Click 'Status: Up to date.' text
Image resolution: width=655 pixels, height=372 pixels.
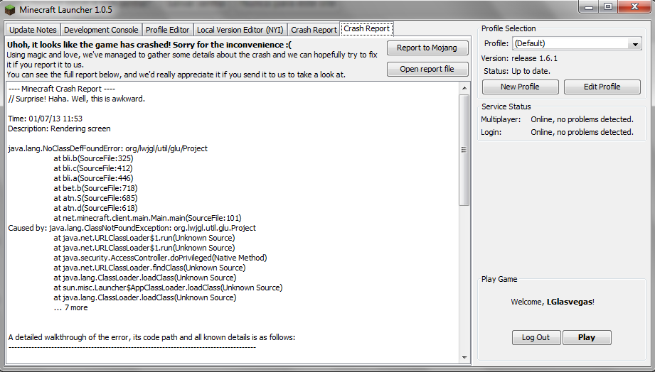point(517,71)
